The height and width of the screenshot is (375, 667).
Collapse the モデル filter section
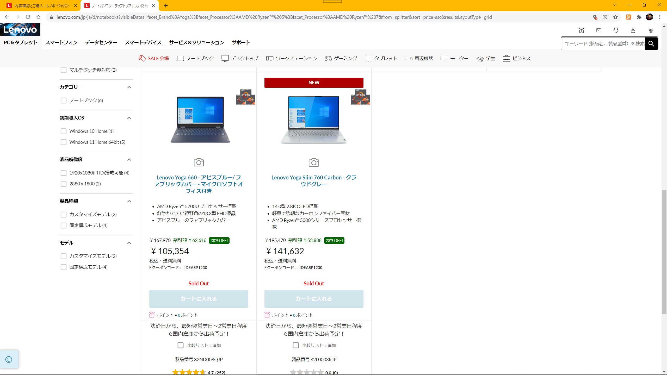click(129, 243)
